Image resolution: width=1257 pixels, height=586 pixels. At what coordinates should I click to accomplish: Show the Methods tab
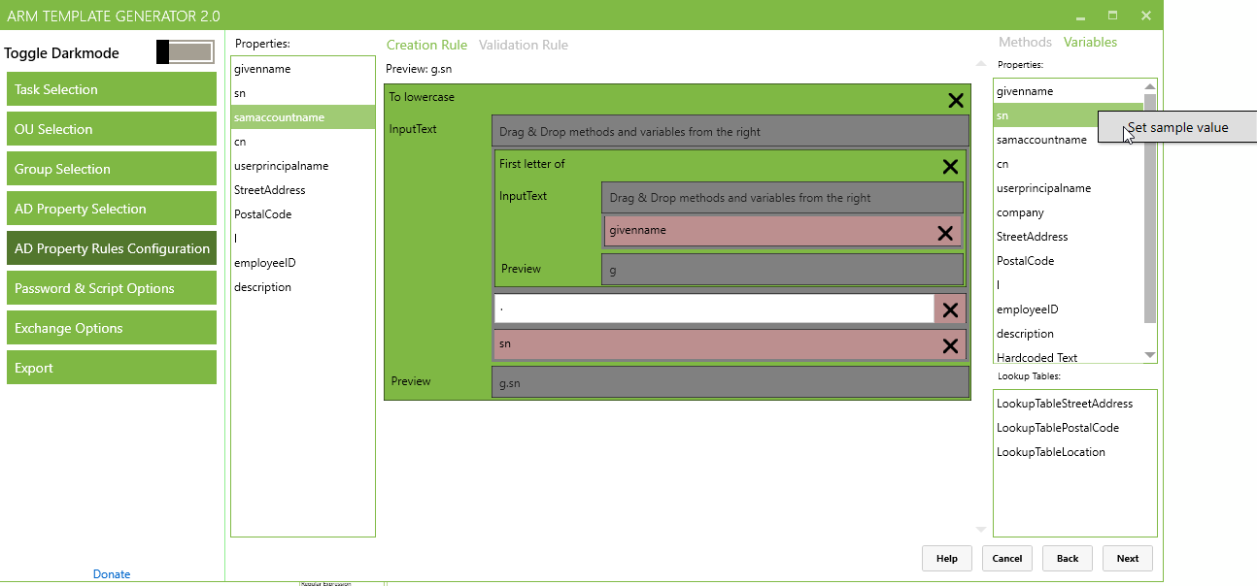click(1025, 42)
